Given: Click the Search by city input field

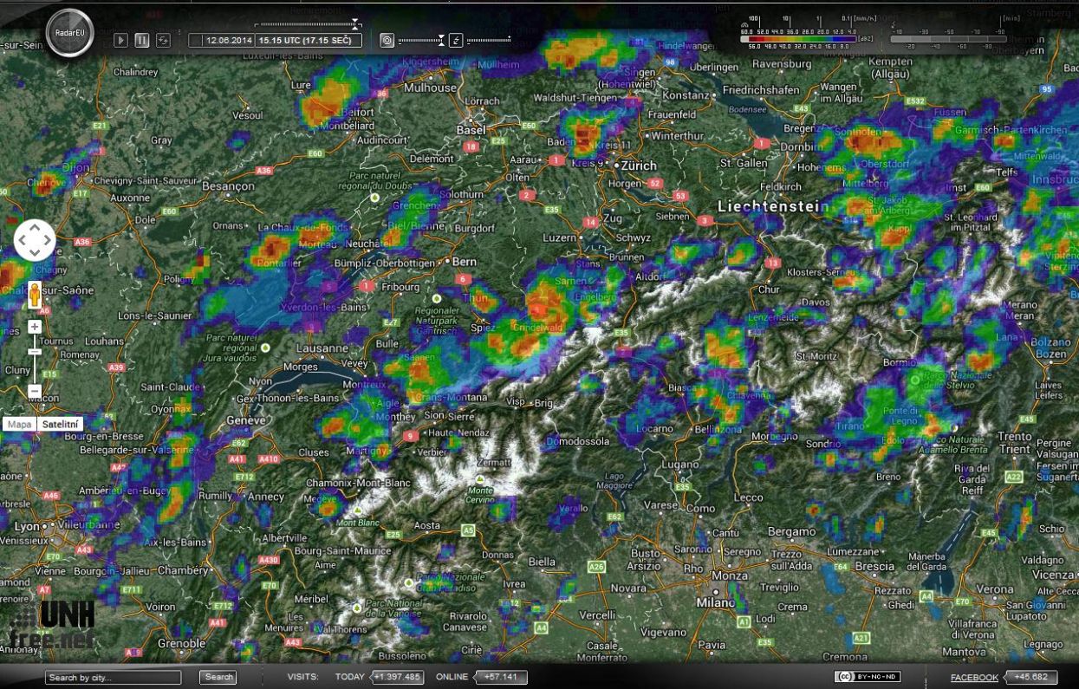Looking at the screenshot, I should 114,677.
